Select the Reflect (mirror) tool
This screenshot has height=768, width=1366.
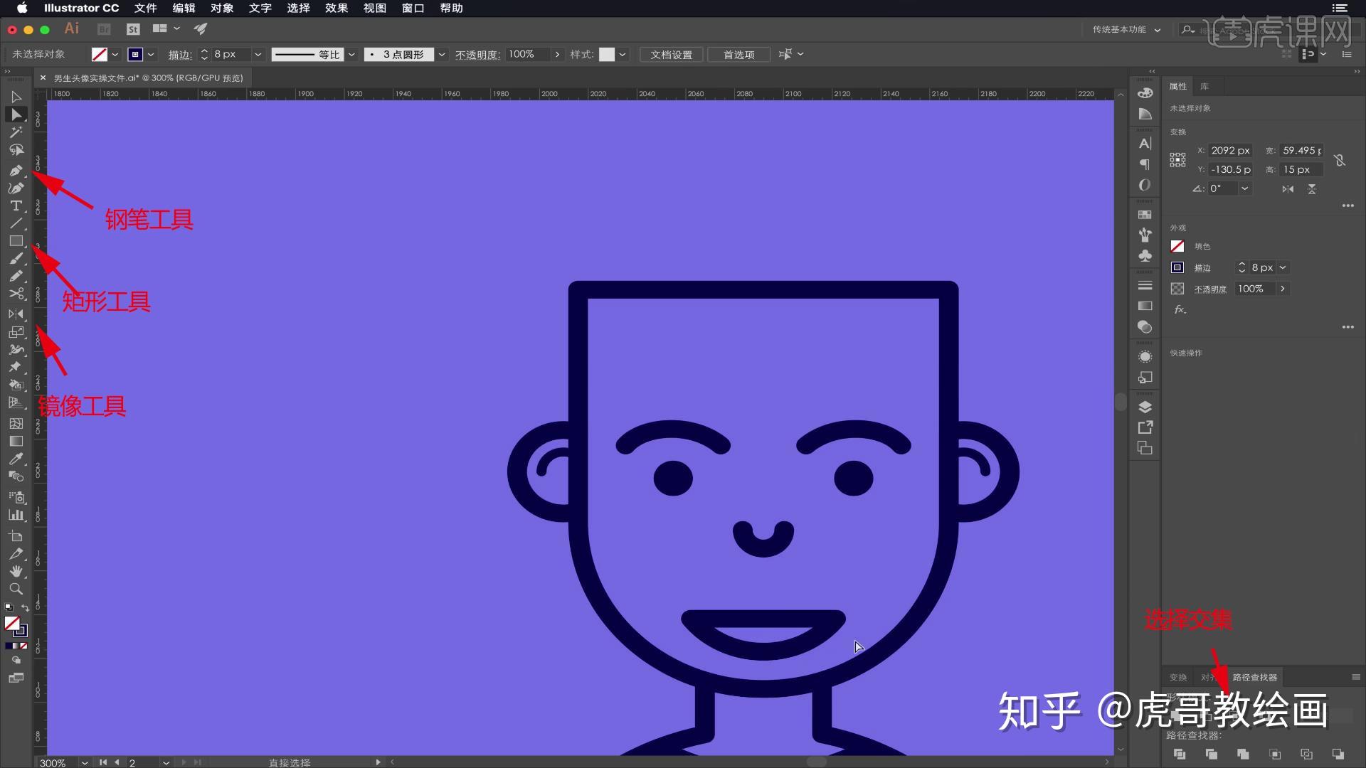tap(16, 314)
